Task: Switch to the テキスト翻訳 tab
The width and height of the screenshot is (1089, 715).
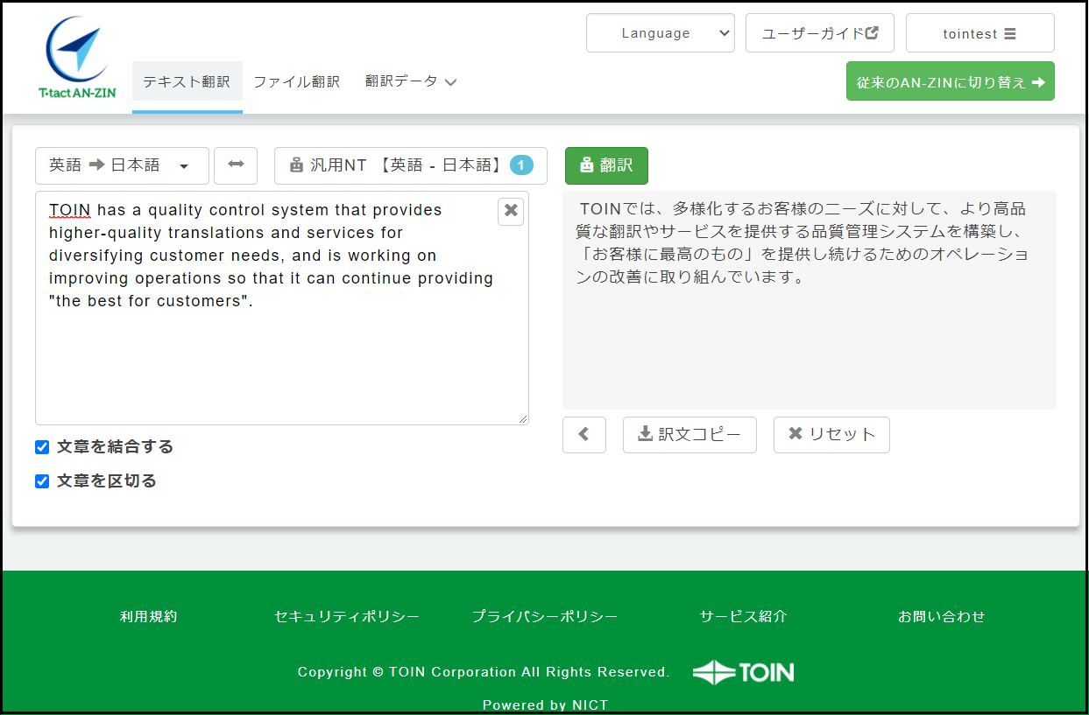Action: 187,81
